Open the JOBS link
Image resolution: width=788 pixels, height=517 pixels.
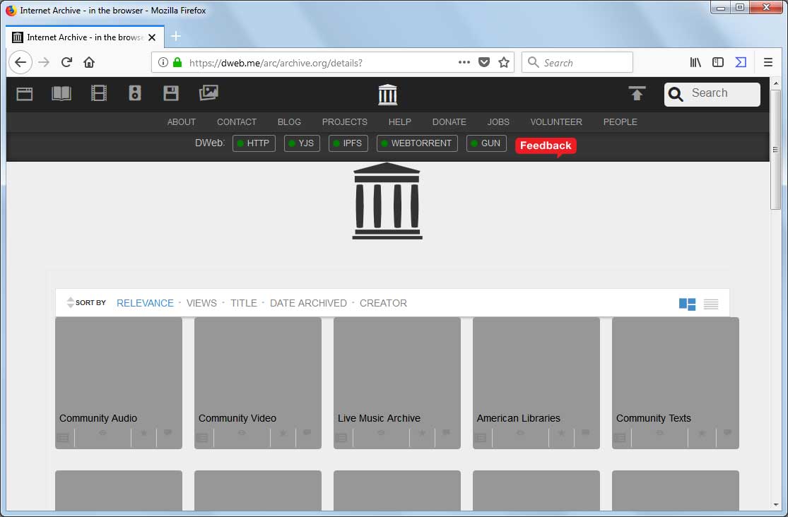pos(498,122)
